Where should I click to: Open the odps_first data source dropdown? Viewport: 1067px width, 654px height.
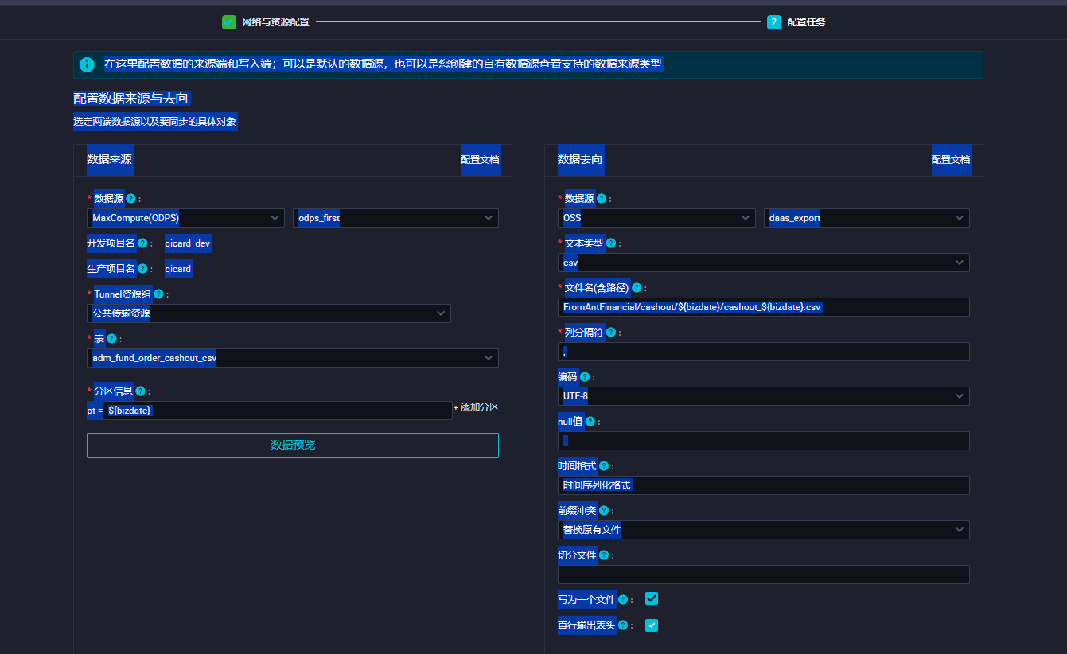pos(395,218)
